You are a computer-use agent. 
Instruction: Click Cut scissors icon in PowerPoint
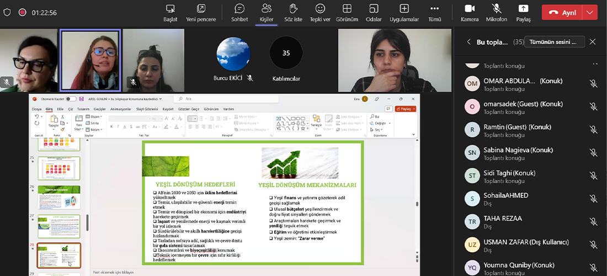[62, 116]
